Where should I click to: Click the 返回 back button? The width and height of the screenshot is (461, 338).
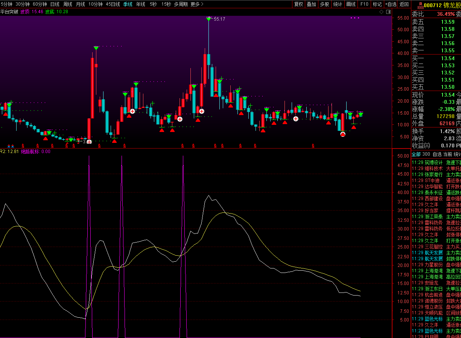404,4
